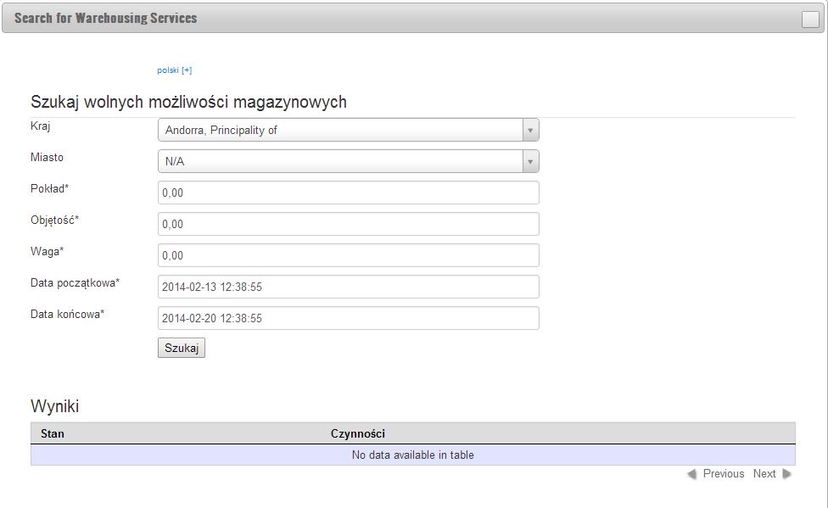Sort by the Czynności column header

(357, 433)
